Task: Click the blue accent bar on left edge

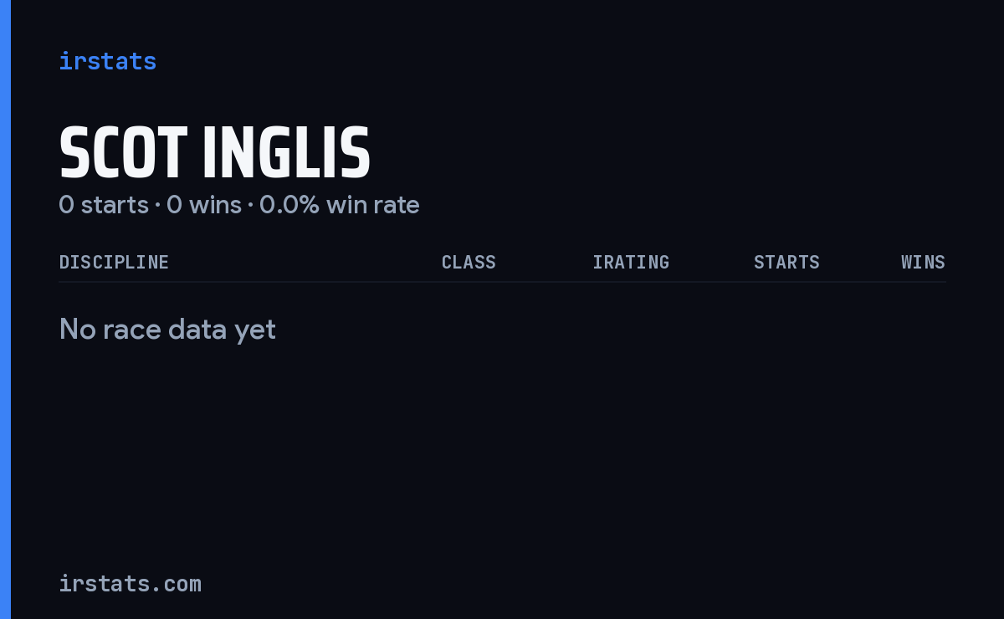Action: tap(5, 309)
